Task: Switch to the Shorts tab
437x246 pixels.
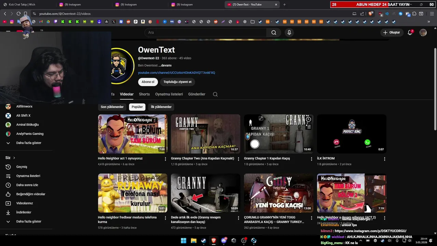Action: (144, 94)
